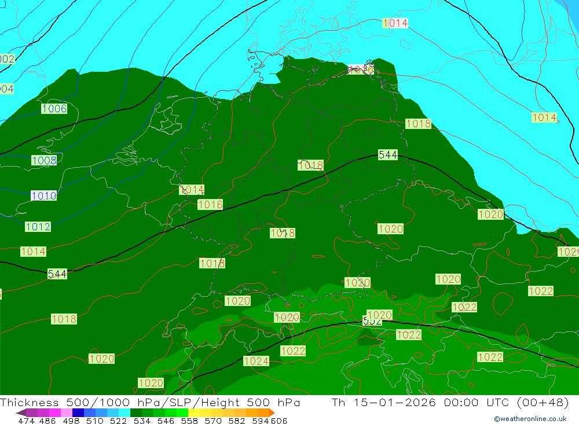Click the purple arrow at legend start
Viewport: 579px width, 424px height.
pyautogui.click(x=21, y=412)
